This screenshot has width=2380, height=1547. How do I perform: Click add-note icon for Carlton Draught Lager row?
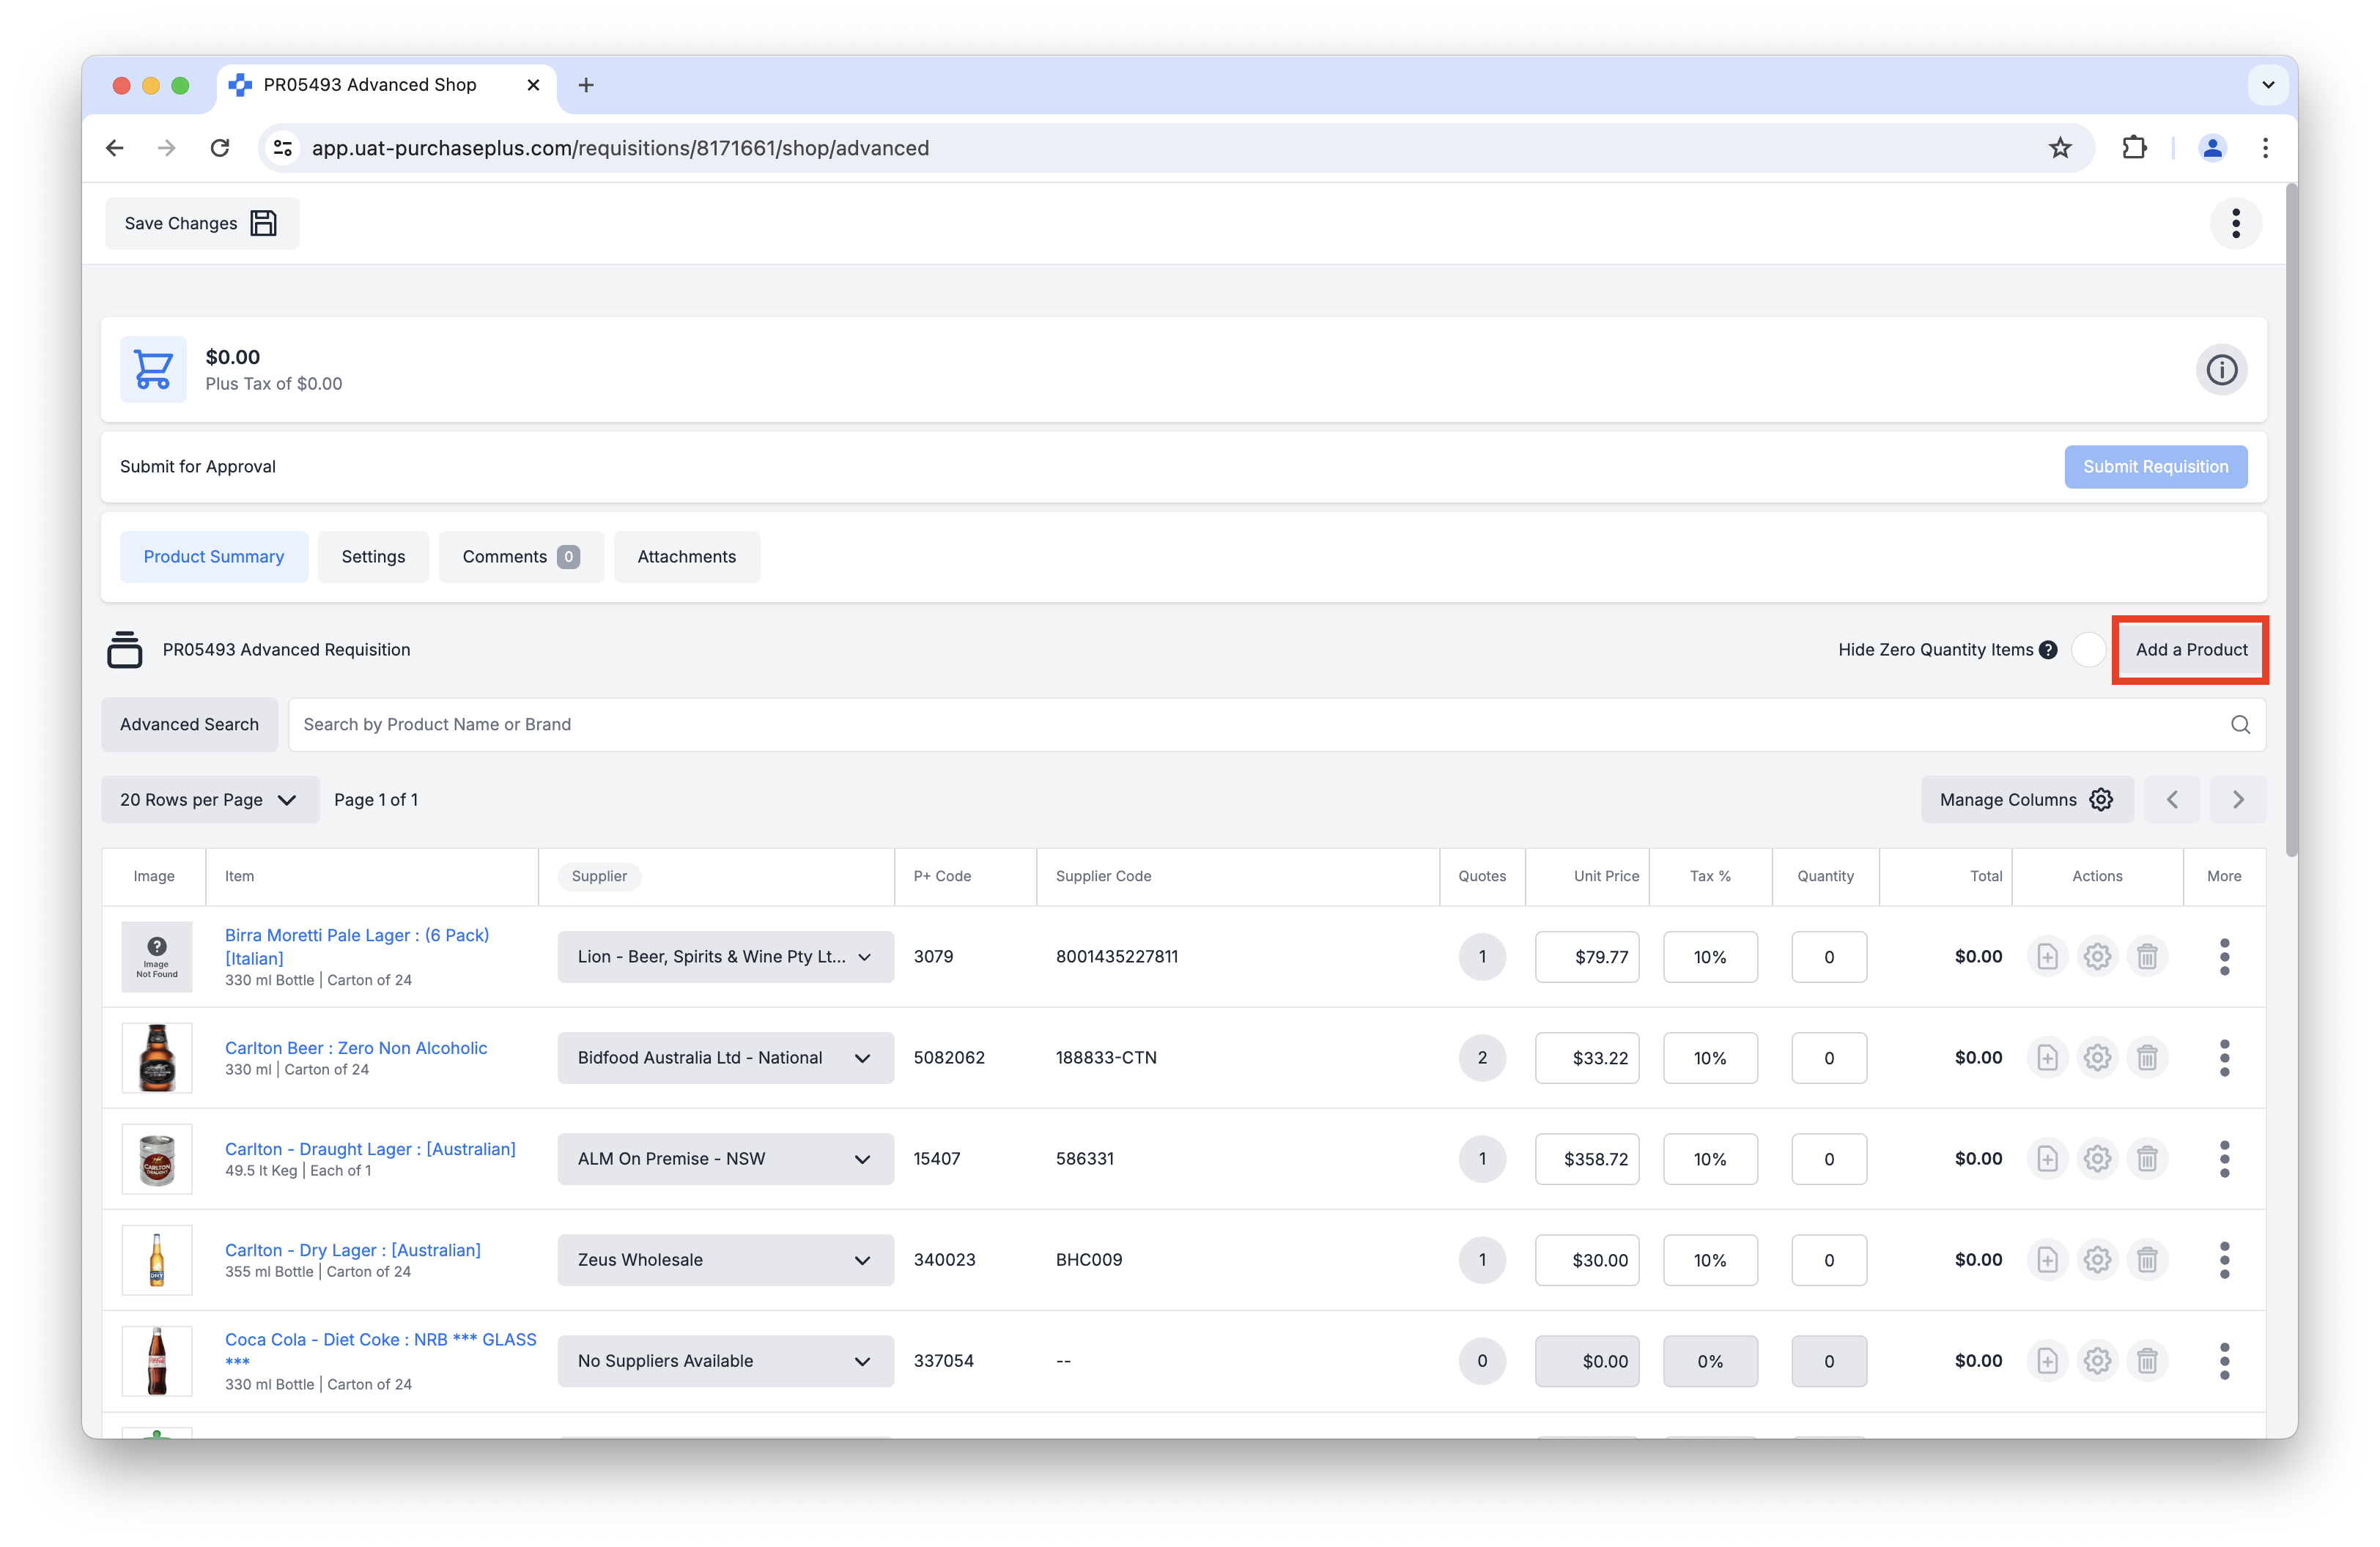2047,1158
